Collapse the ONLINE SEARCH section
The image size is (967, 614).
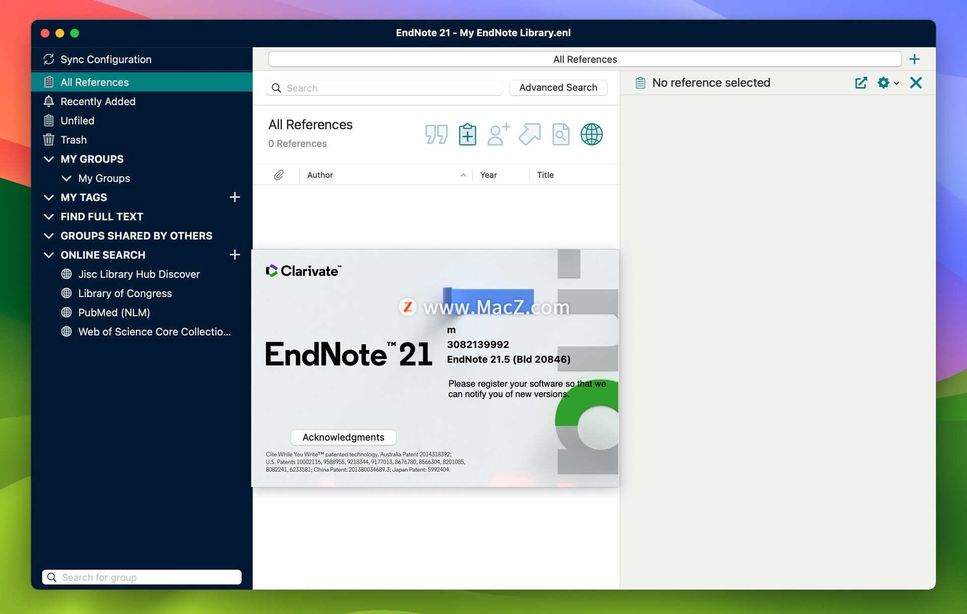[49, 255]
